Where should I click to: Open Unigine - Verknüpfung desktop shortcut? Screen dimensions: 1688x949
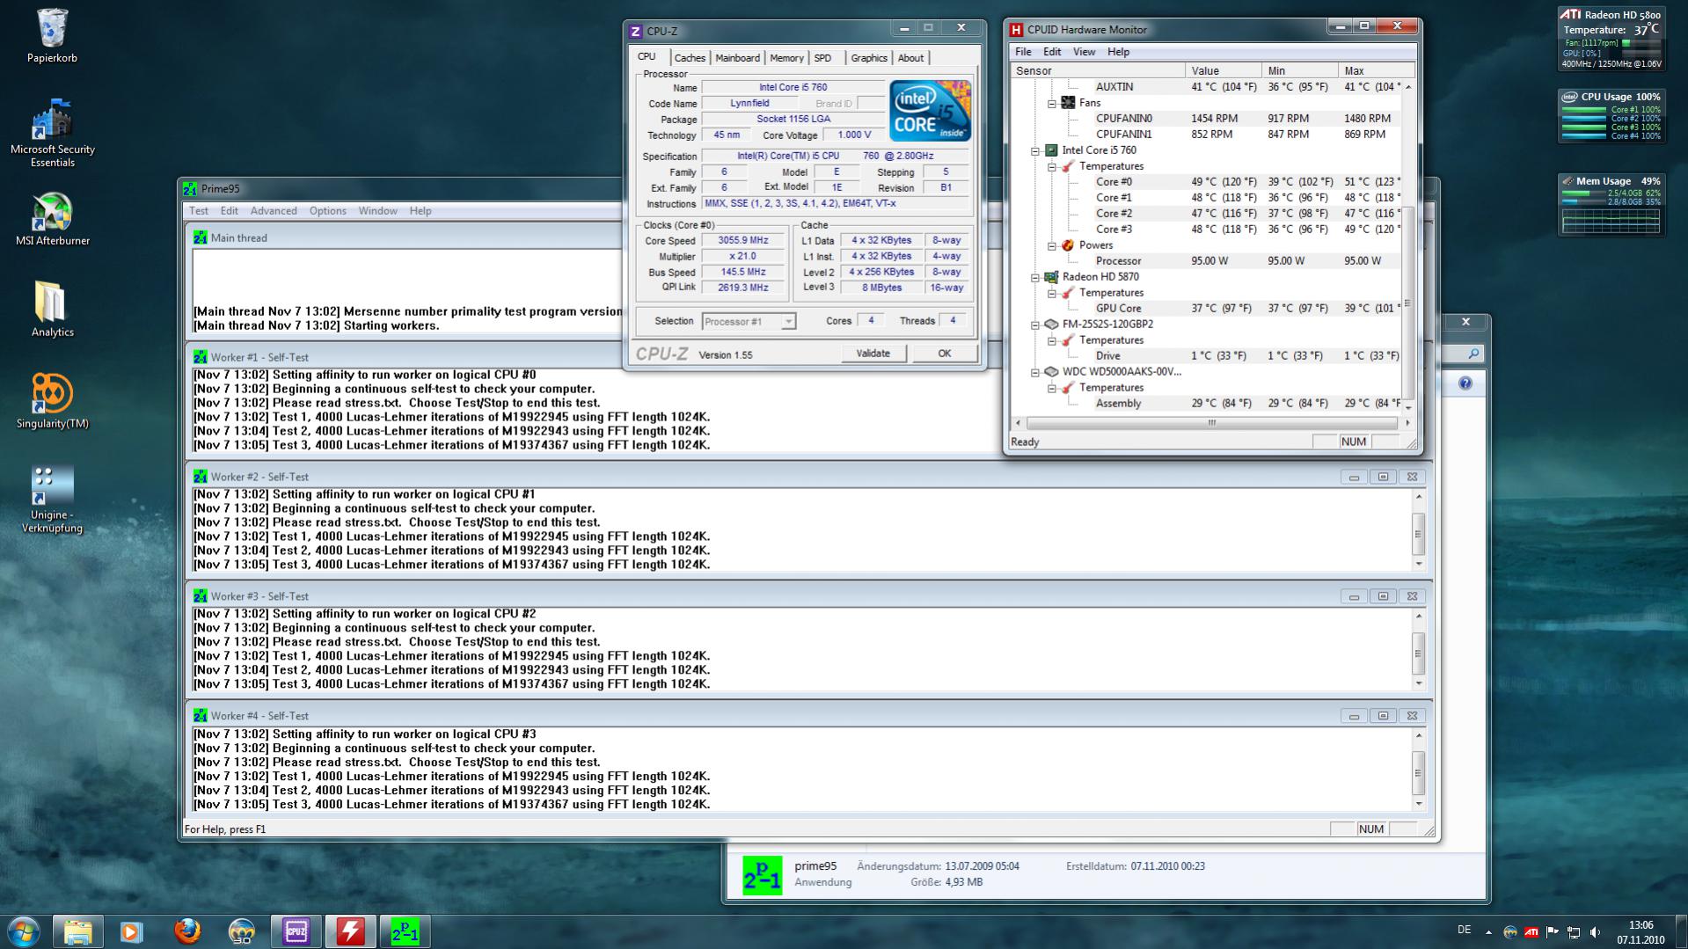click(x=52, y=499)
